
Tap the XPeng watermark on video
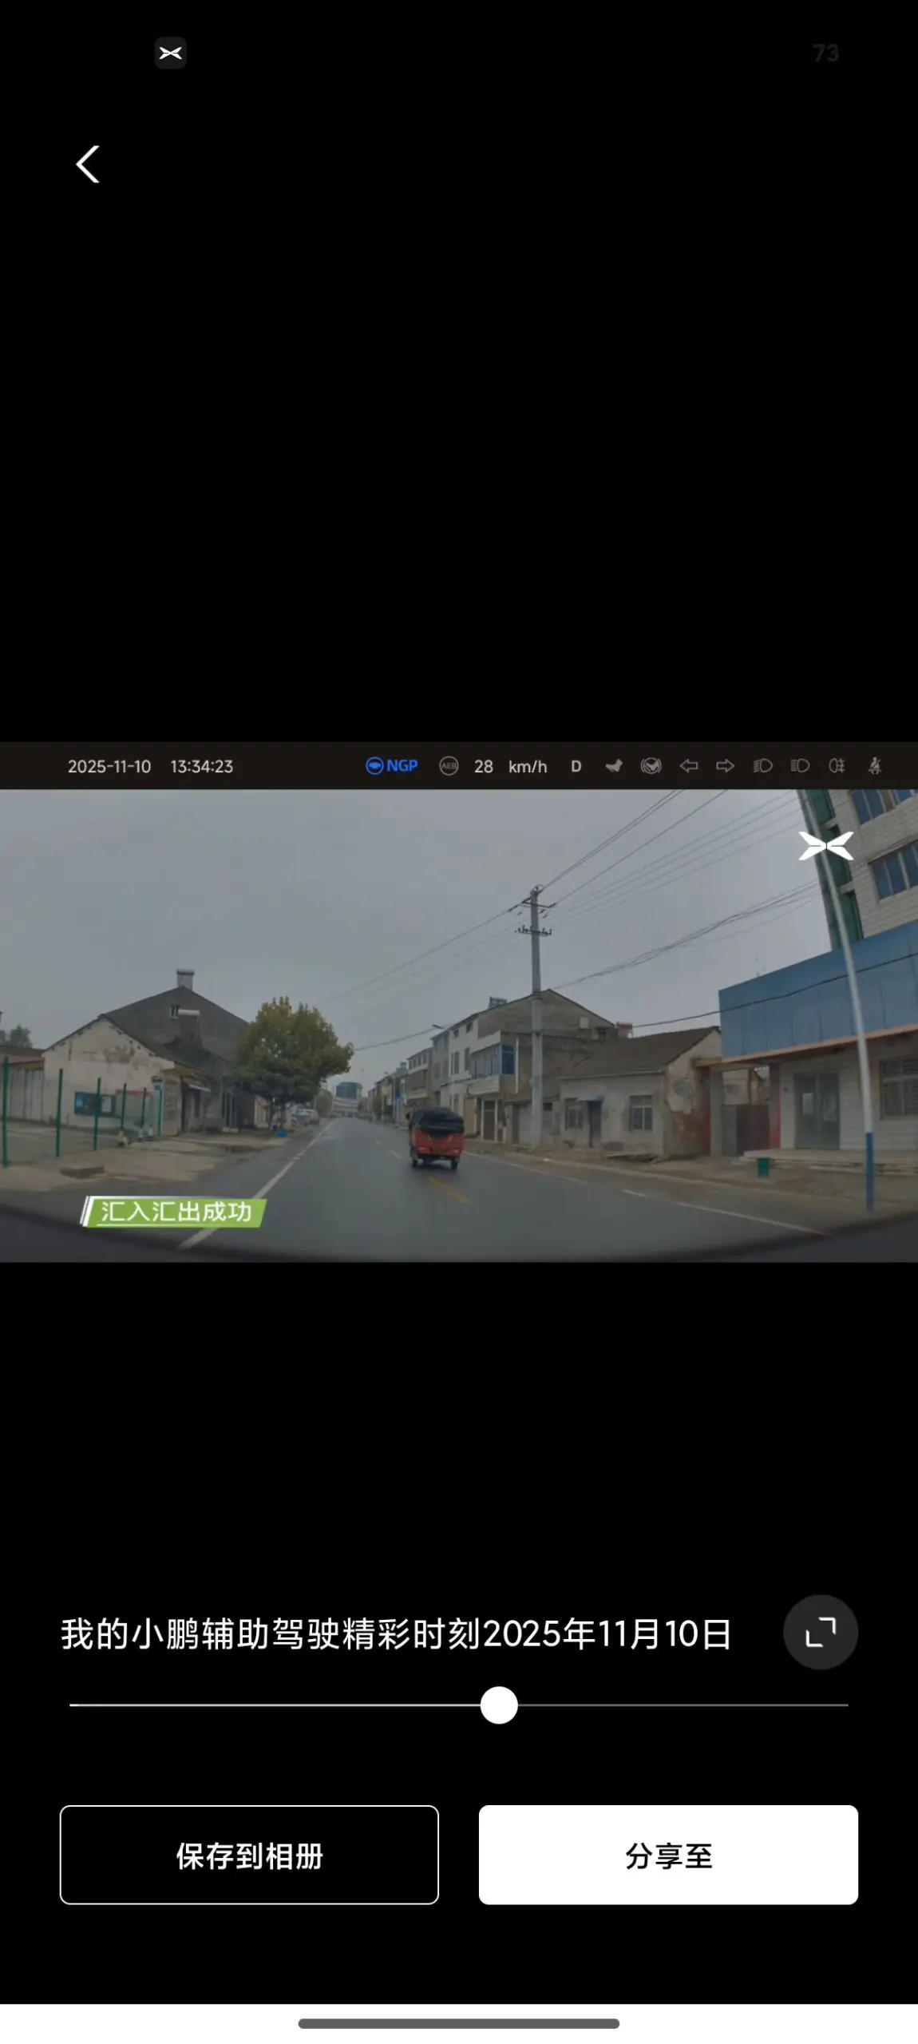tap(825, 846)
